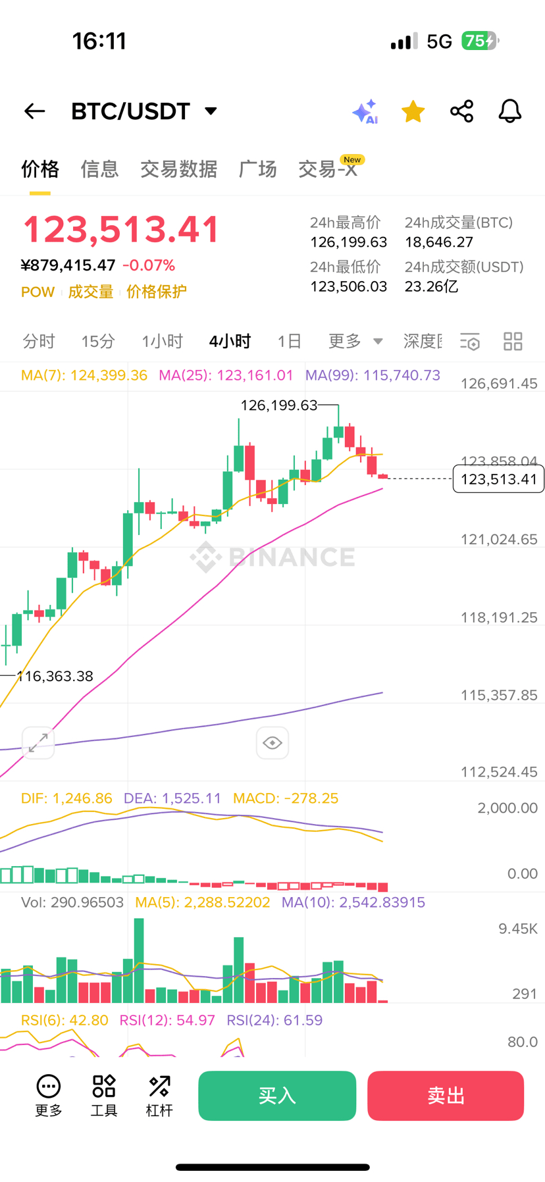Switch to the 交易数据 tab

[x=178, y=169]
